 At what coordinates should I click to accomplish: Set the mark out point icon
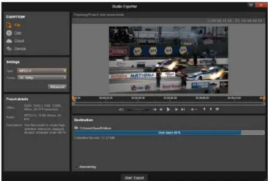(x=211, y=109)
